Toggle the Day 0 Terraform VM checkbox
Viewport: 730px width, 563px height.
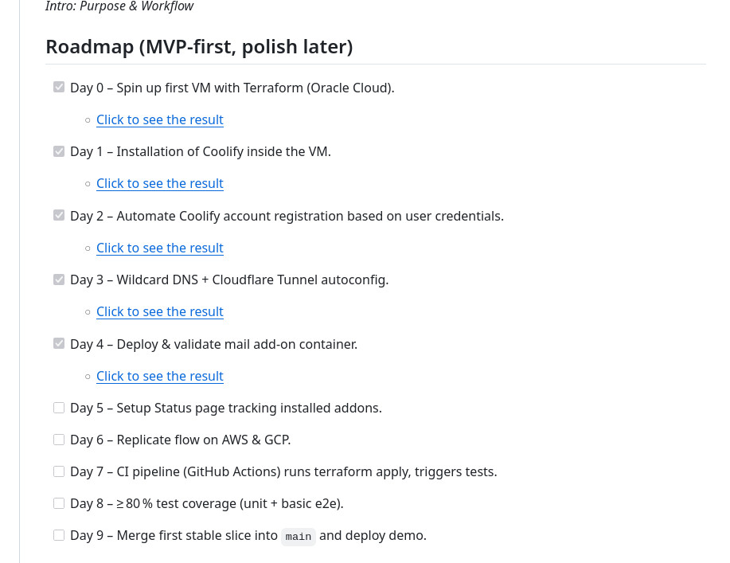(x=59, y=87)
